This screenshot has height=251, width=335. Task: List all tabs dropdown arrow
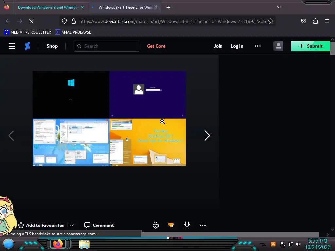(279, 7)
